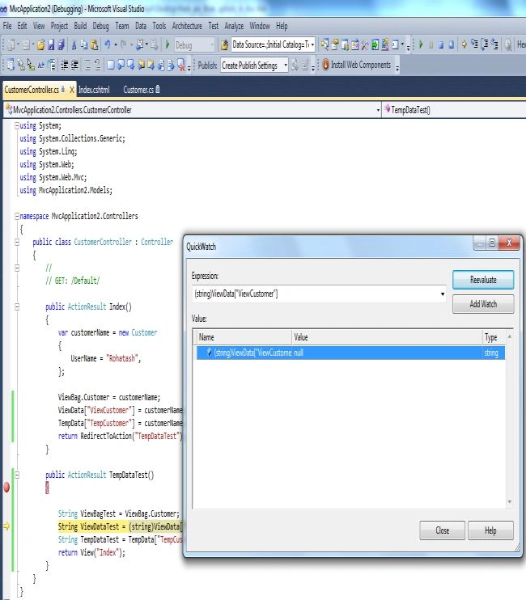Click the Save All icon

click(x=61, y=45)
